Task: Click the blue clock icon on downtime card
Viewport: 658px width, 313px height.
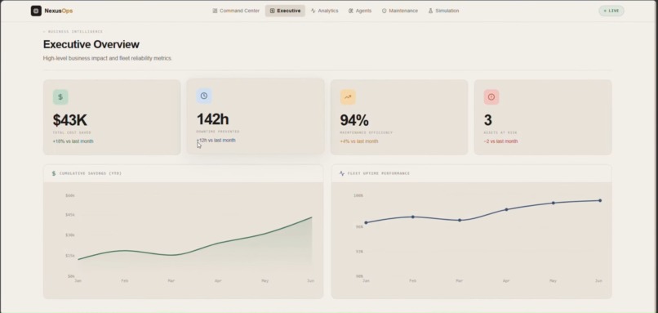Action: click(204, 96)
